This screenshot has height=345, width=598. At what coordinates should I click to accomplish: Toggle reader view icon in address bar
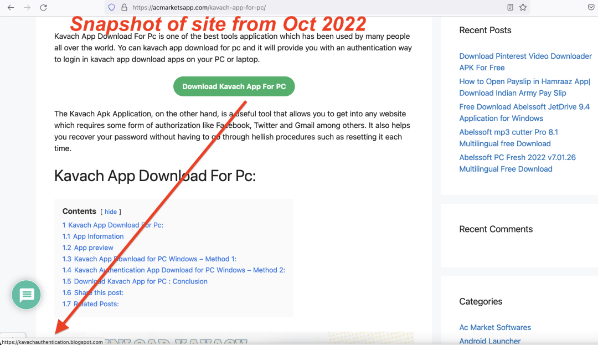click(x=510, y=8)
